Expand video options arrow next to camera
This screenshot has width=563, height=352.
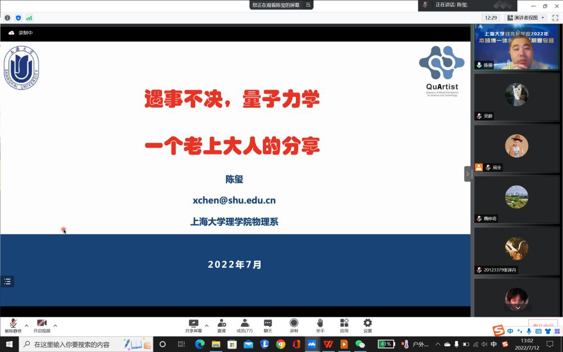tap(55, 325)
